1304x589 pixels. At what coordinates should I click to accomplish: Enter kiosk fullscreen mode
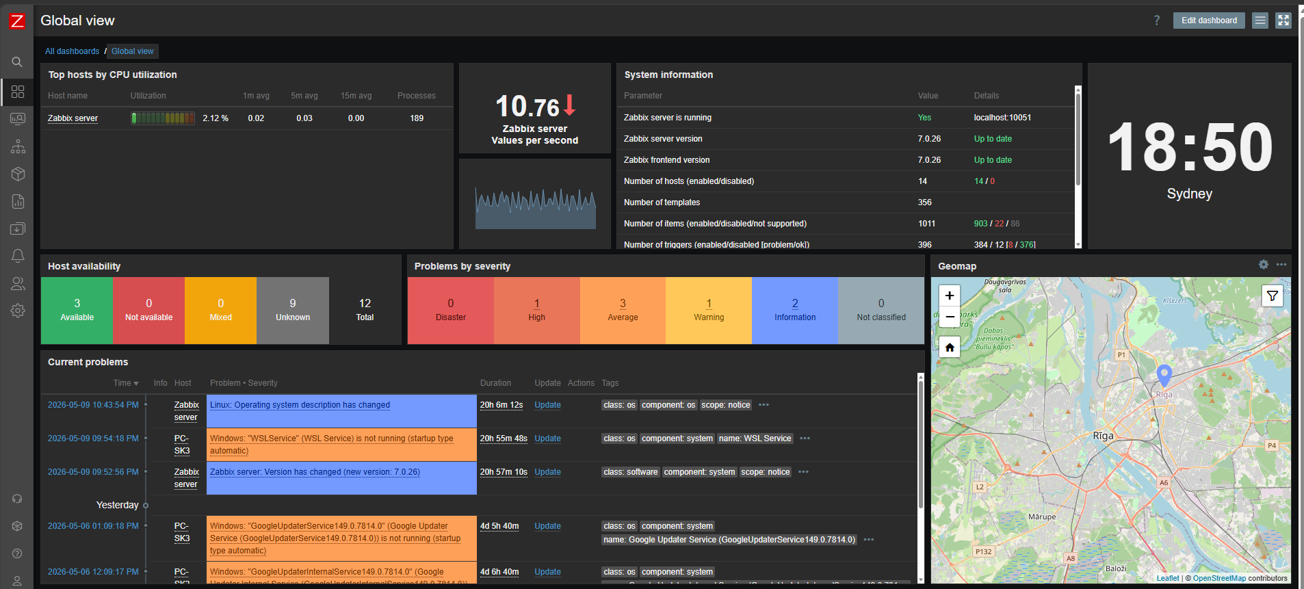[x=1283, y=21]
